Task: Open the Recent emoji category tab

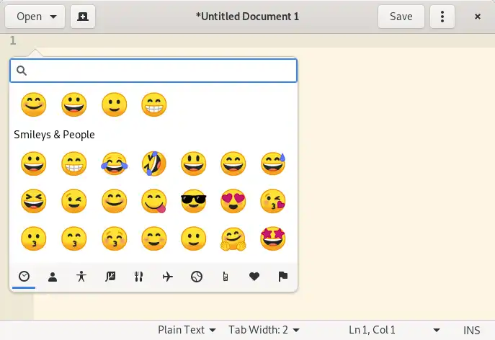Action: pos(24,277)
